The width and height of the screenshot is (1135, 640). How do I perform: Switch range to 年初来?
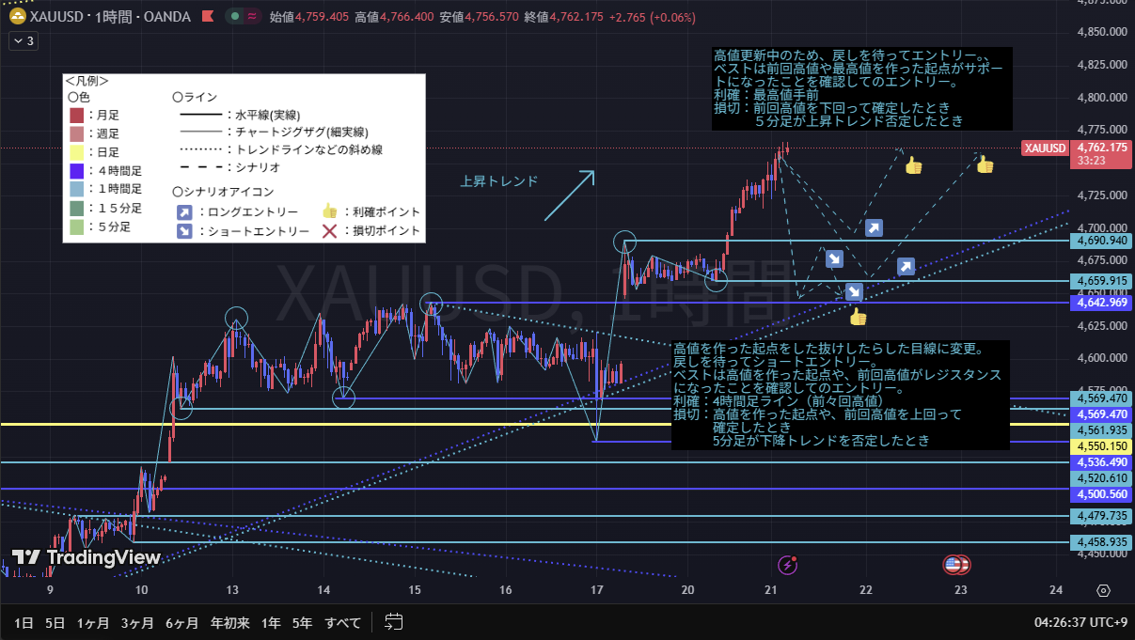point(229,622)
